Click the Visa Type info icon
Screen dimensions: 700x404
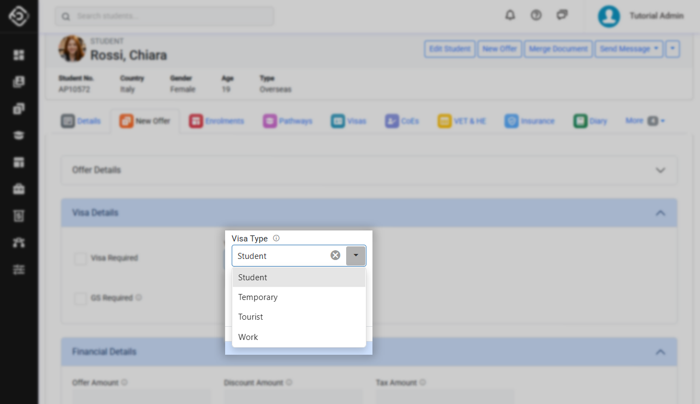point(276,239)
